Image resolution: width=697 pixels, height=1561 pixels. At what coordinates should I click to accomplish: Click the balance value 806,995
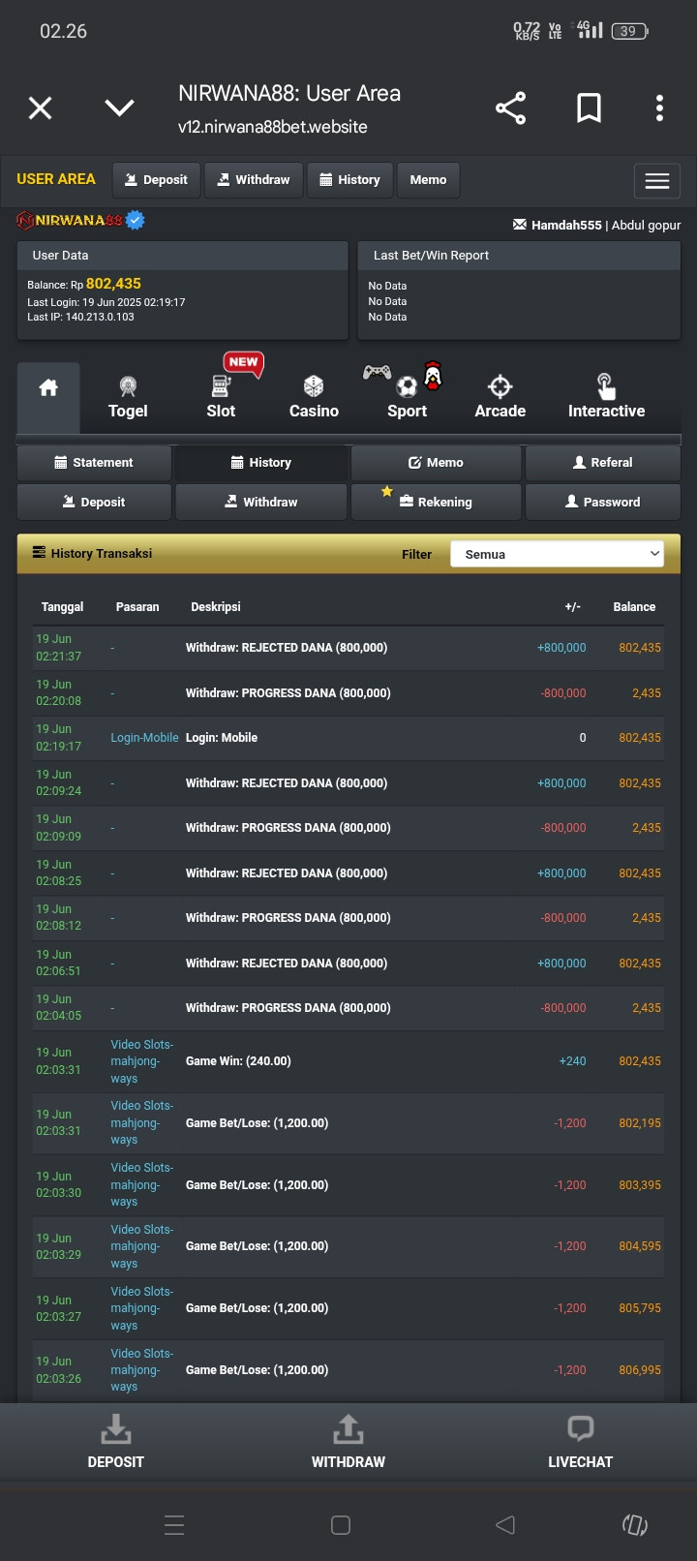640,1370
